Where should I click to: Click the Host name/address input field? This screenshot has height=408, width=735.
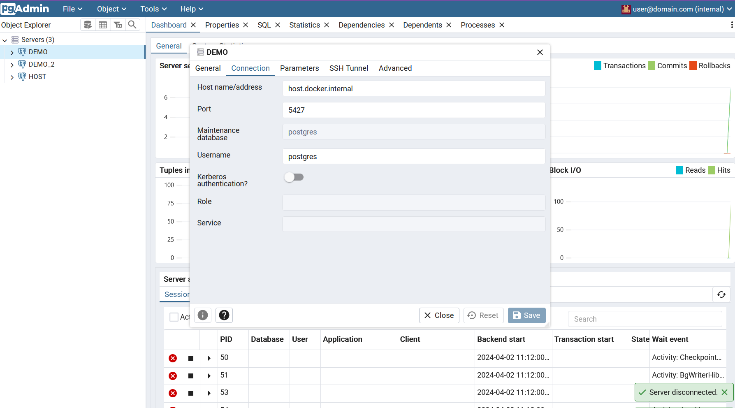pos(414,88)
